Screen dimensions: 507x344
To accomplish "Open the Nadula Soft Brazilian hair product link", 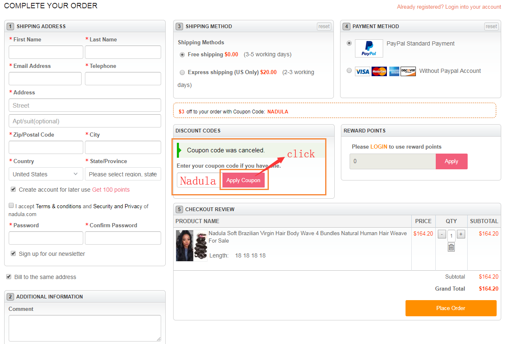I will click(x=308, y=237).
